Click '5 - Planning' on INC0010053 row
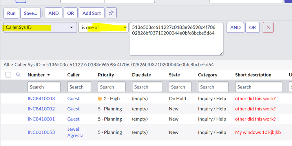The height and width of the screenshot is (146, 292). (110, 132)
